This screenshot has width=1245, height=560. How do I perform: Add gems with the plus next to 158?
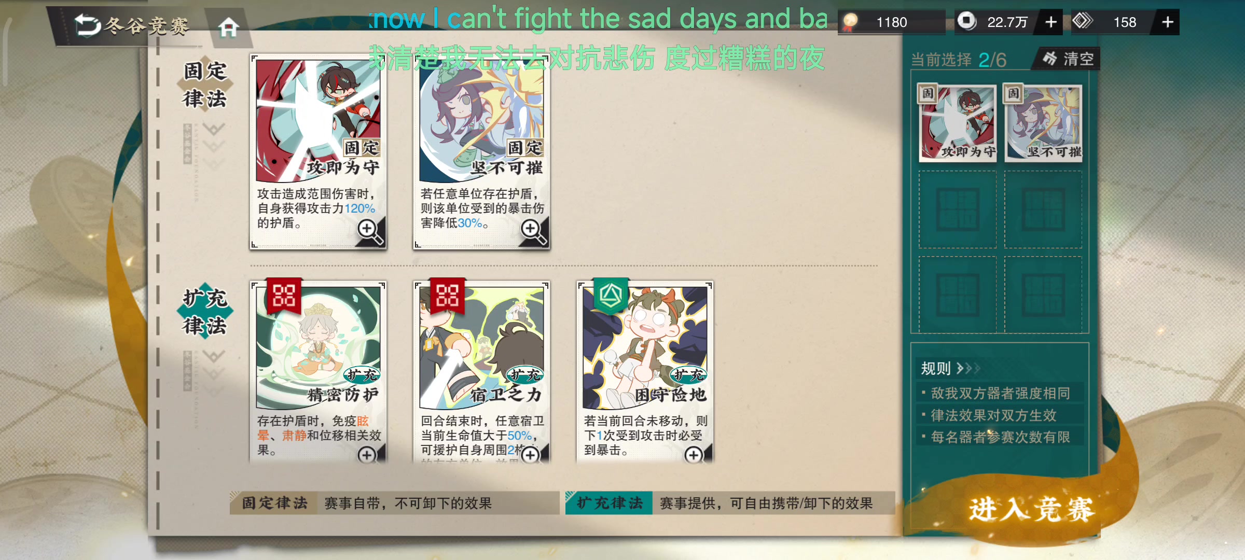1167,22
